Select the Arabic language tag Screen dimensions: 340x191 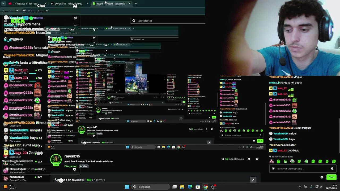[84, 166]
